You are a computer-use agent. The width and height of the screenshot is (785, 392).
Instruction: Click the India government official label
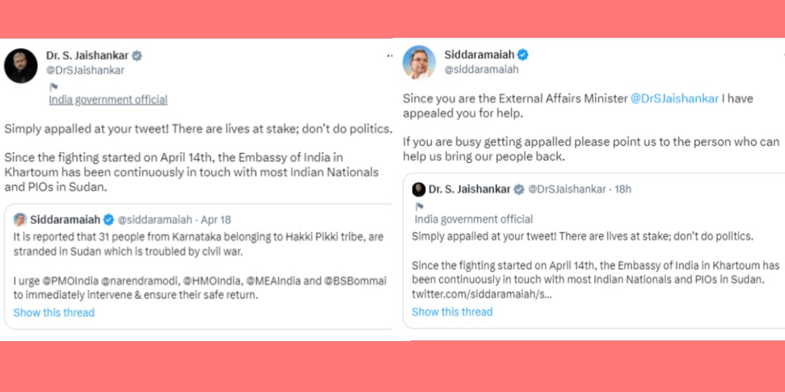click(x=107, y=99)
